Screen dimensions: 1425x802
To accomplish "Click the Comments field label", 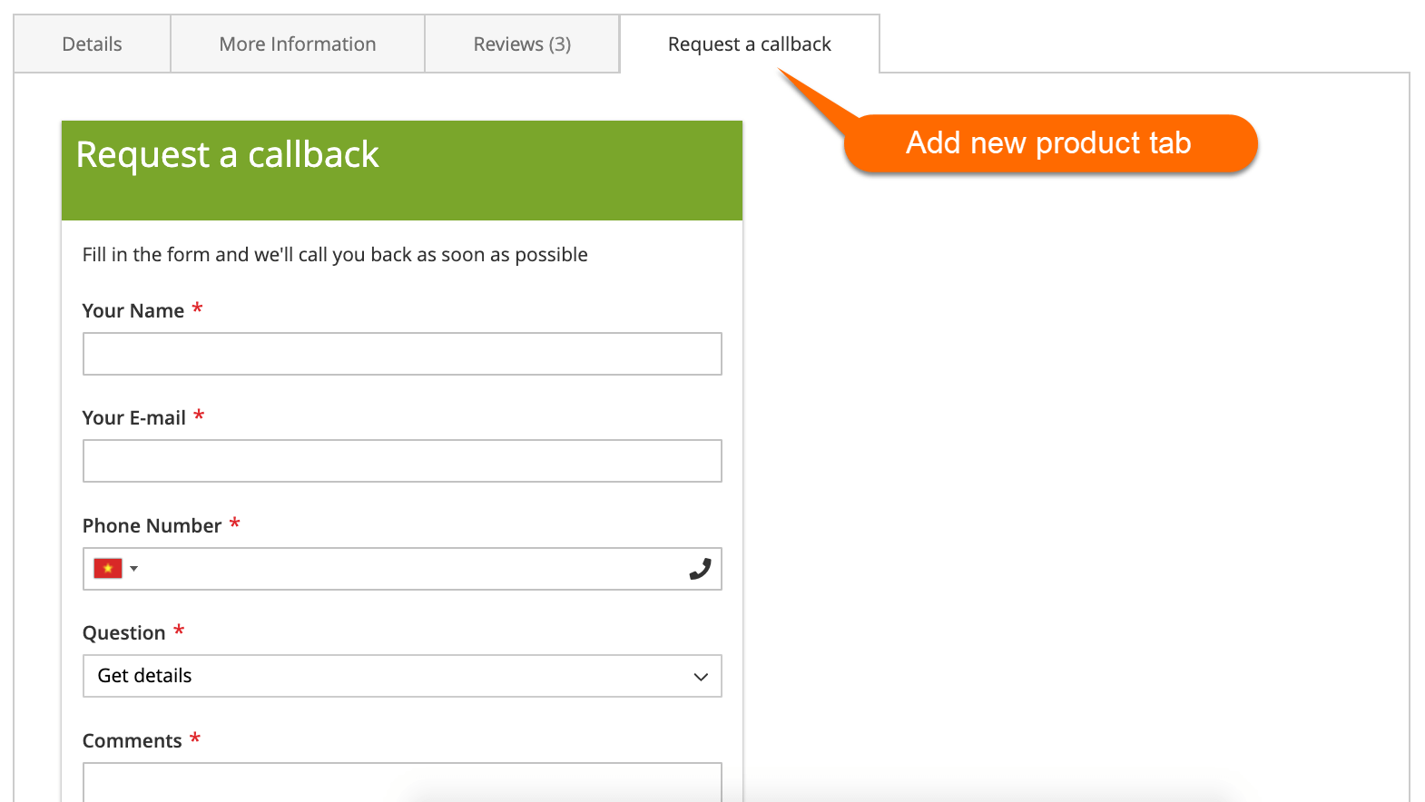I will pos(133,741).
